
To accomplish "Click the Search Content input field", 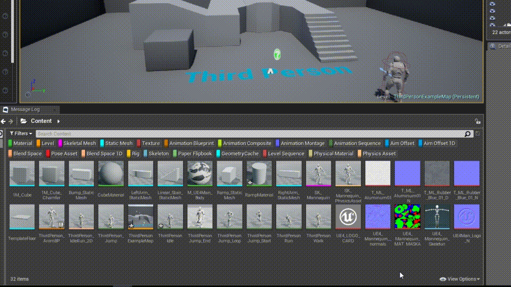I will click(250, 134).
